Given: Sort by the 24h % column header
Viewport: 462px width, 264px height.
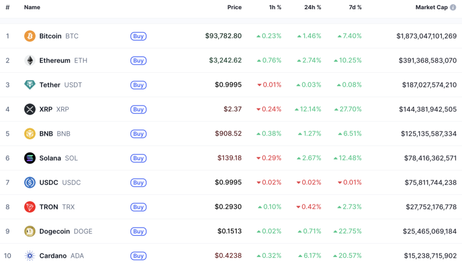Looking at the screenshot, I should pos(312,8).
